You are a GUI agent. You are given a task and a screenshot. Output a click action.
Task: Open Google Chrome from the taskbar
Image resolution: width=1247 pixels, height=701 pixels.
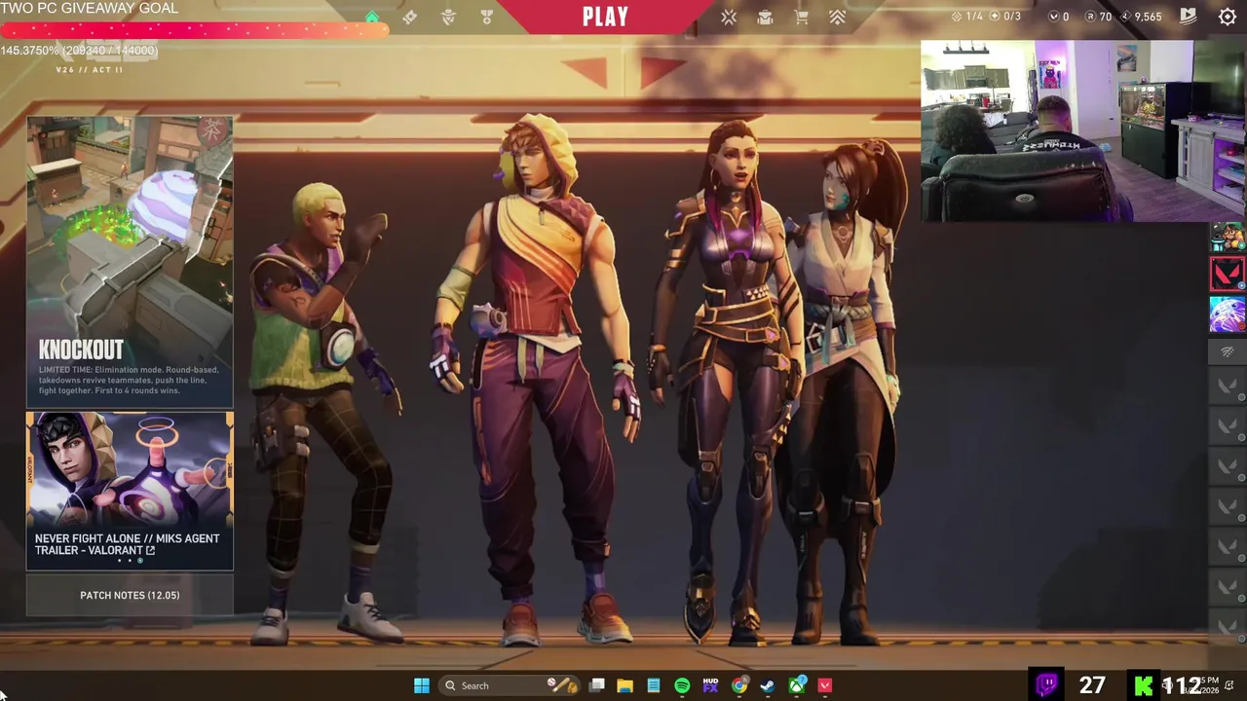tap(739, 685)
